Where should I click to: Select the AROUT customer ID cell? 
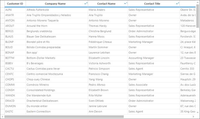click(15, 26)
